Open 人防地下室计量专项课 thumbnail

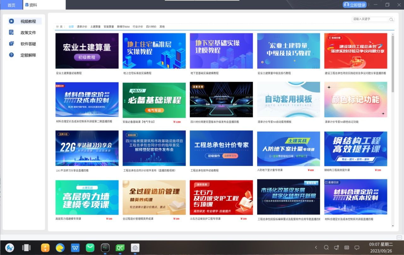[288, 148]
